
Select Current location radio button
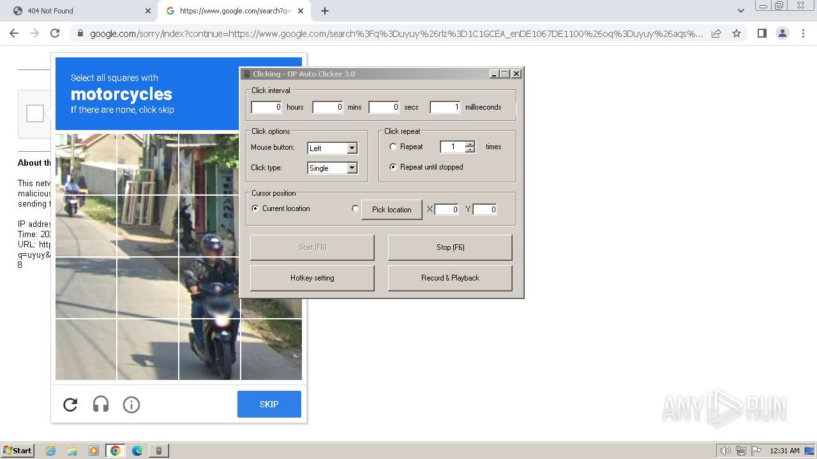[255, 208]
